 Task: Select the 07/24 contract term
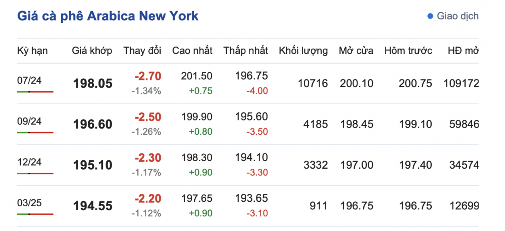(x=29, y=80)
